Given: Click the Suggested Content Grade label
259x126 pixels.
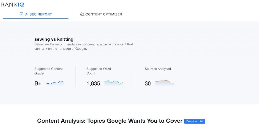Looking at the screenshot, I should [x=49, y=71].
